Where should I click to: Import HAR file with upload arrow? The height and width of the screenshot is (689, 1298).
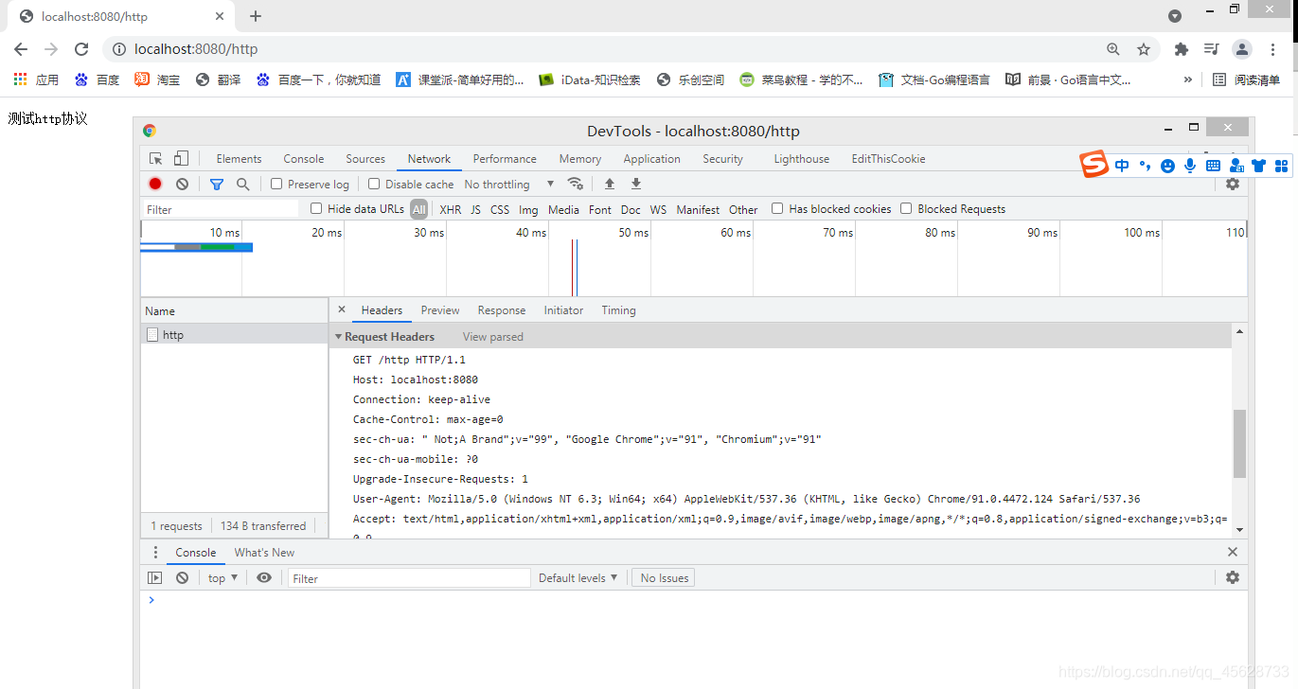(610, 184)
